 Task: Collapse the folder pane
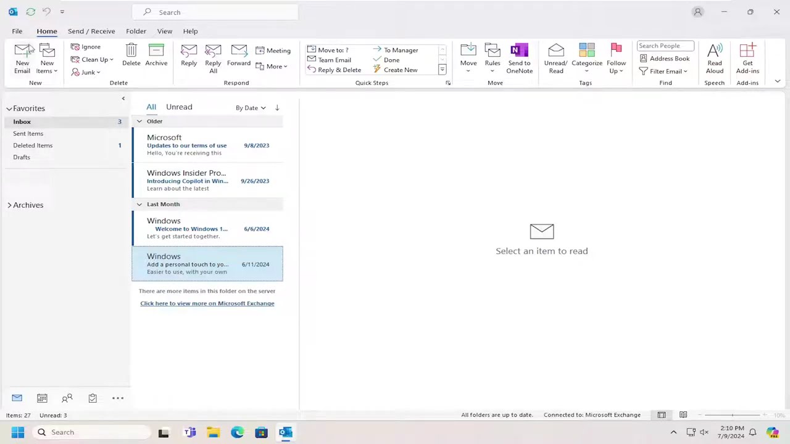[123, 99]
